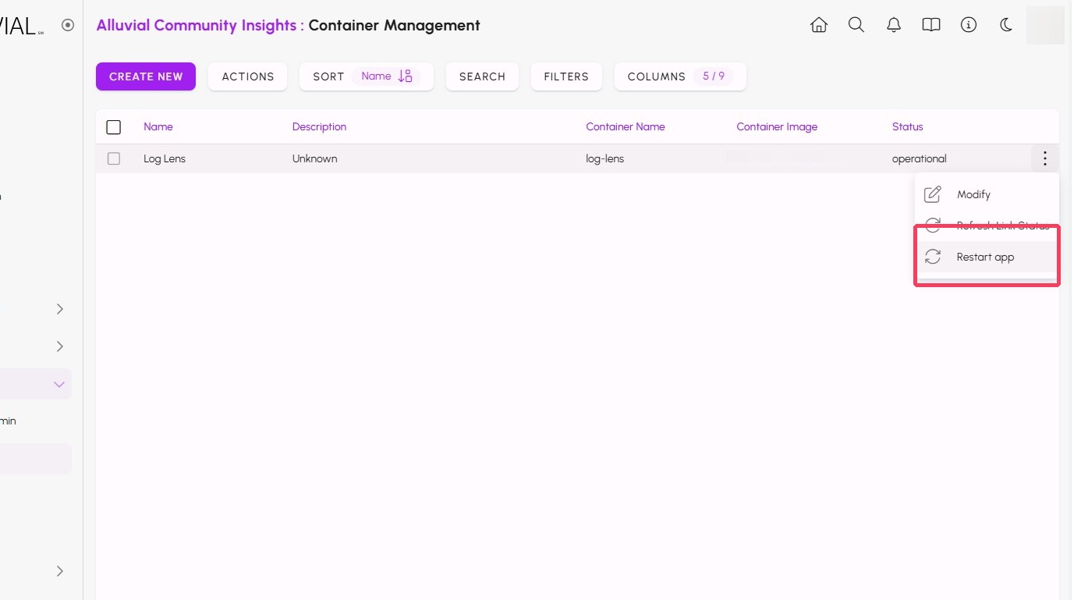
Task: Go to the home icon in header
Action: [x=819, y=25]
